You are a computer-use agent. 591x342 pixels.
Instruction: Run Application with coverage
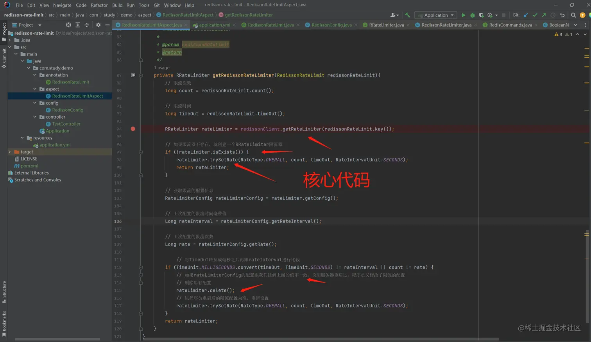coord(481,15)
